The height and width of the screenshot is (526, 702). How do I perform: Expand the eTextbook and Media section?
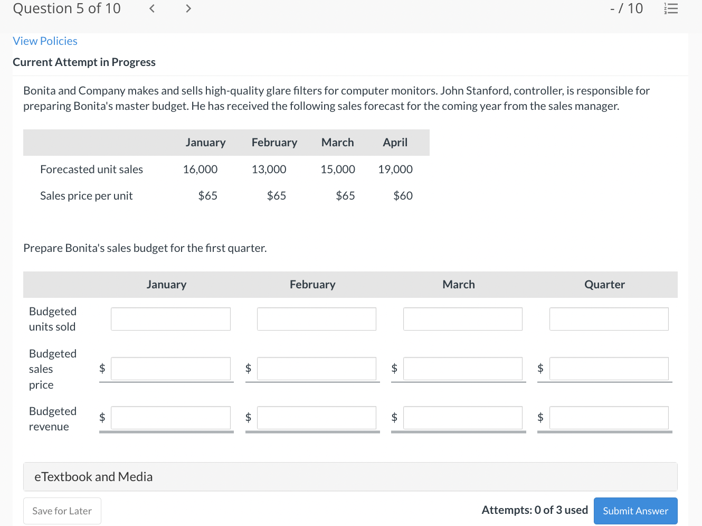[350, 477]
